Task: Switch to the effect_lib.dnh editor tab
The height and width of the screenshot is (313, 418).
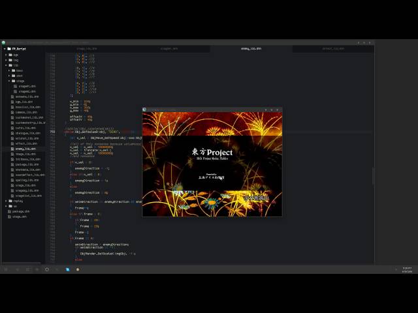Action: [x=333, y=49]
